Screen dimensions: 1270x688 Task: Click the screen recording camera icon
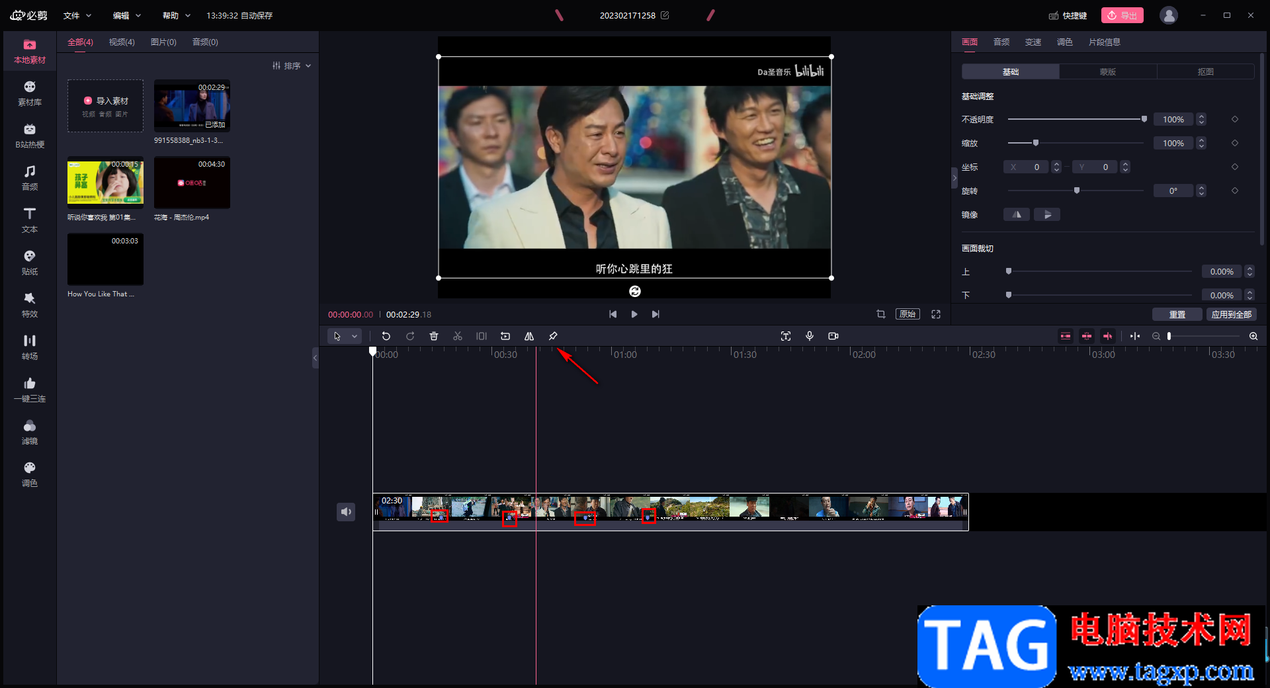click(x=833, y=336)
